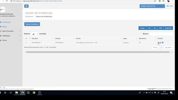The width and height of the screenshot is (178, 100).
Task: Click the taskbar clock and date
Action: 164,92
